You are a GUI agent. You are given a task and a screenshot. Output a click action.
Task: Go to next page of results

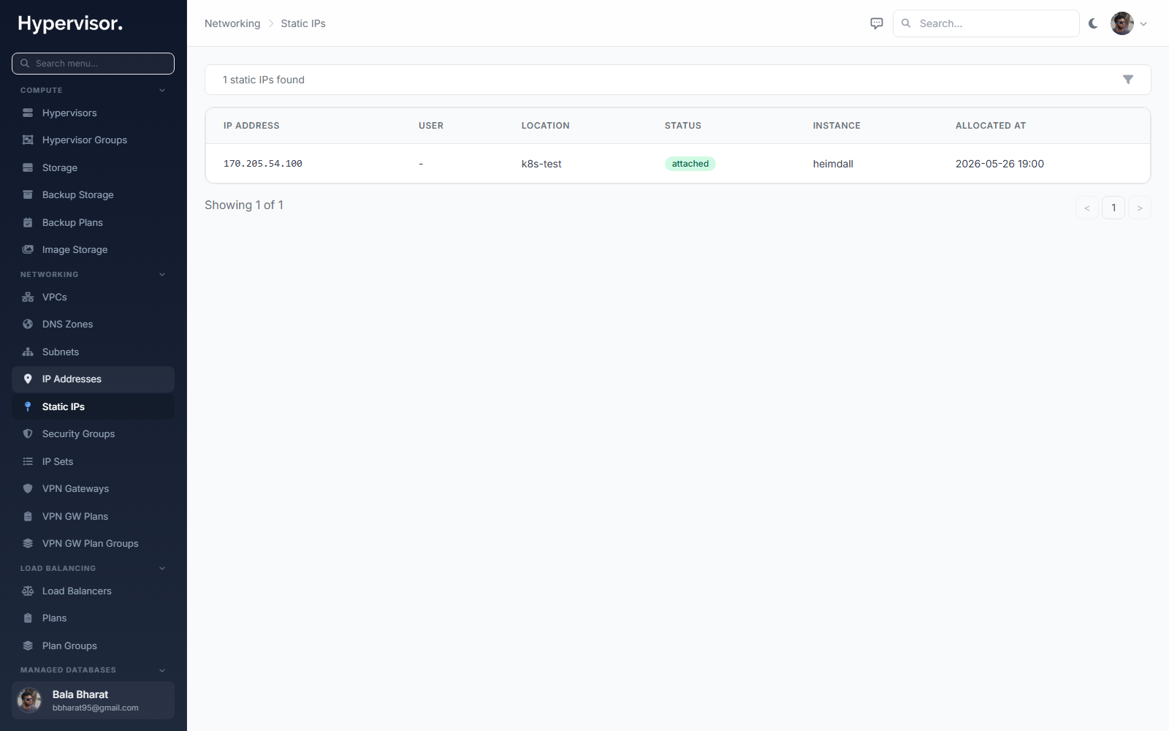[1140, 208]
